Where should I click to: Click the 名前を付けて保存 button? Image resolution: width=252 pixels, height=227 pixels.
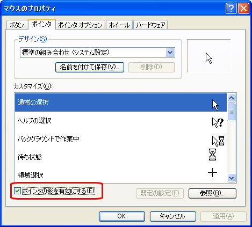90,67
